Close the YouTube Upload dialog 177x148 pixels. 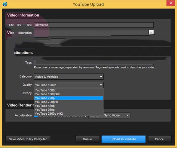point(170,4)
